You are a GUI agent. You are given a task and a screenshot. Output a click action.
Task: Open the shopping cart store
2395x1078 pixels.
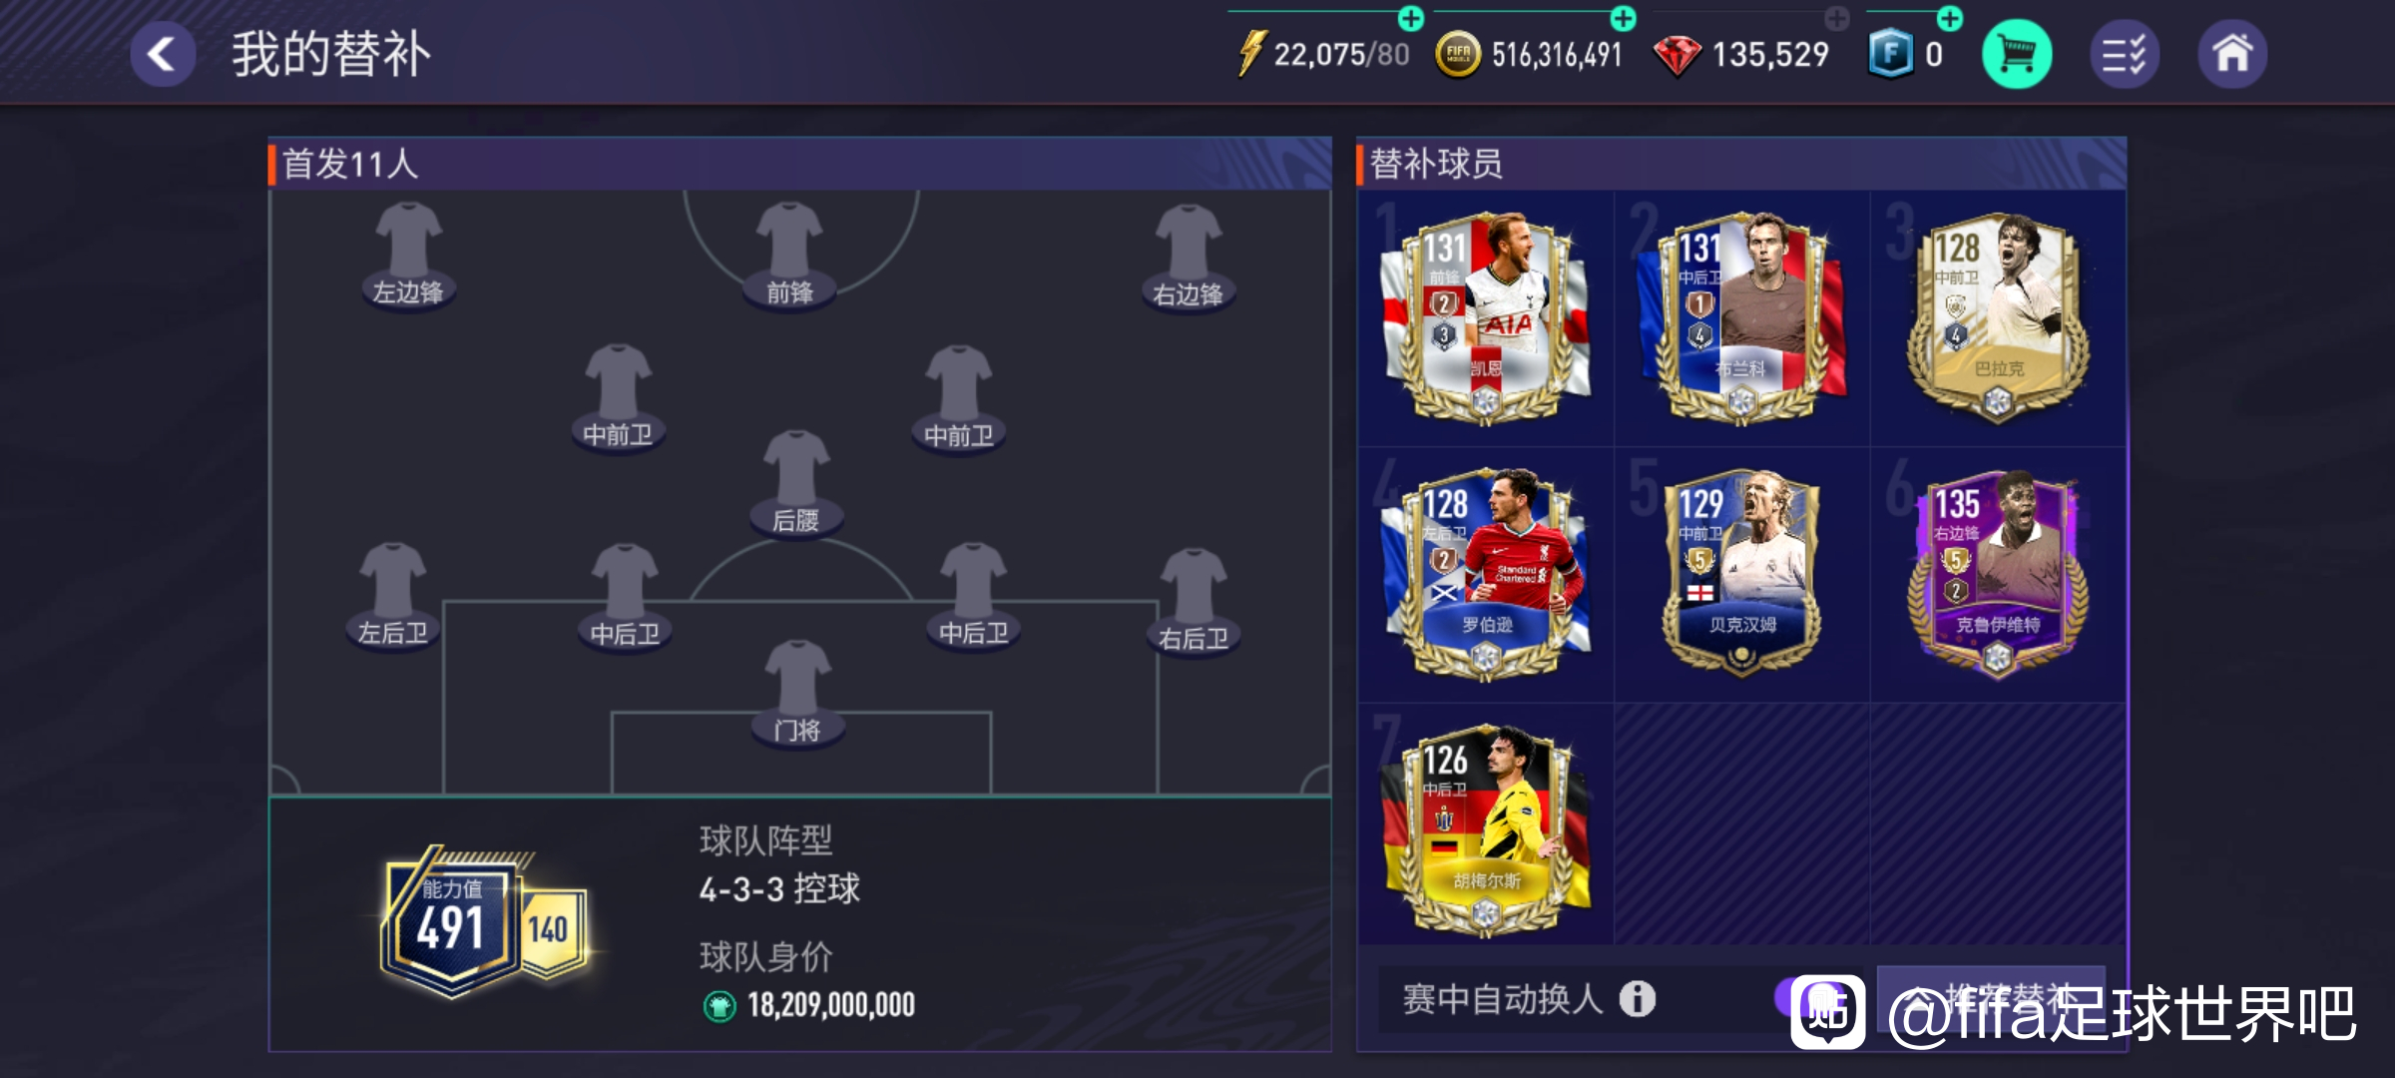tap(2016, 54)
